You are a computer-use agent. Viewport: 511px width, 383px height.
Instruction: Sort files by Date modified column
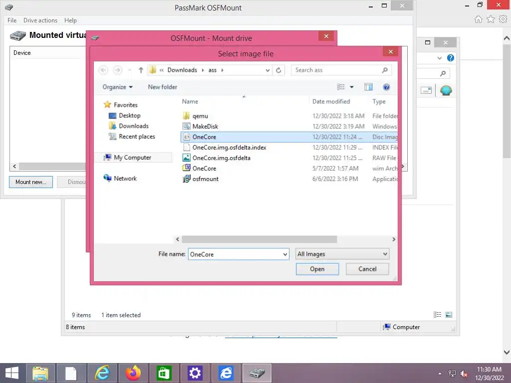(x=331, y=102)
